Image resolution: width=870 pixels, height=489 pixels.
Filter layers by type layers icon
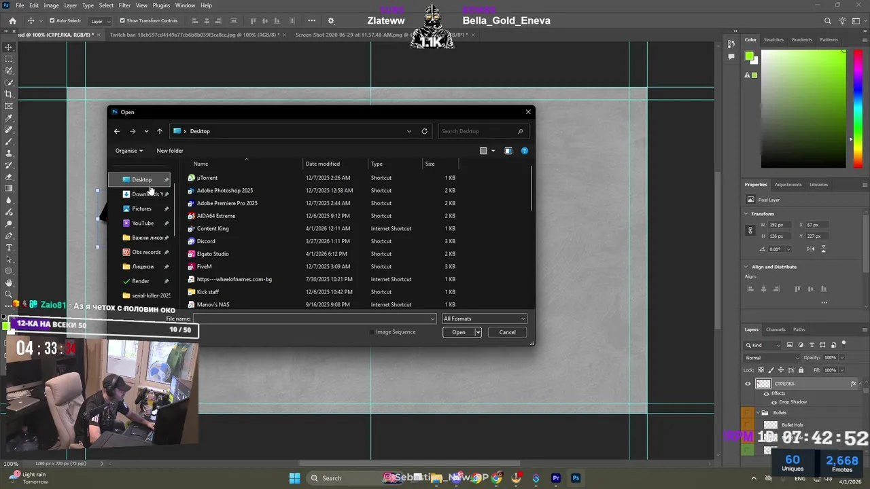coord(812,345)
